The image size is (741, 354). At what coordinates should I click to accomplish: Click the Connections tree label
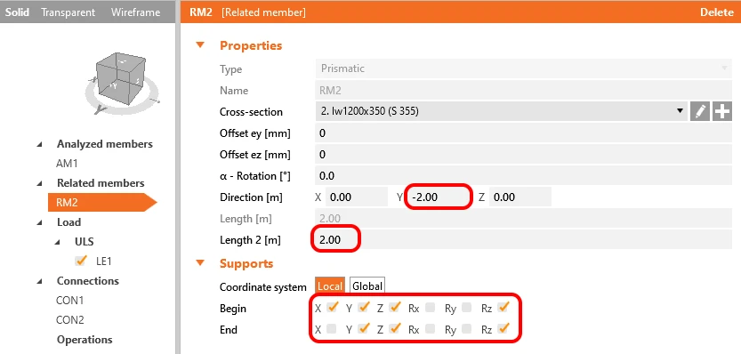[x=88, y=281]
